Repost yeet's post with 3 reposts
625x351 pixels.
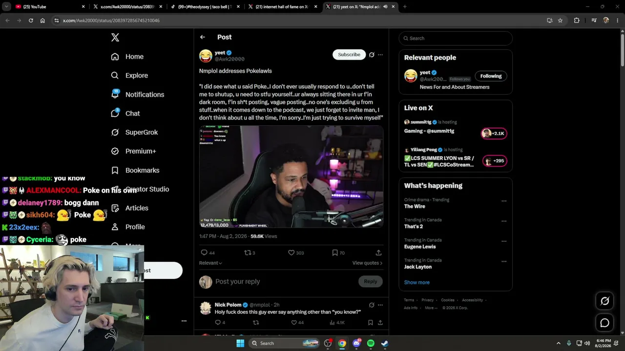point(248,253)
